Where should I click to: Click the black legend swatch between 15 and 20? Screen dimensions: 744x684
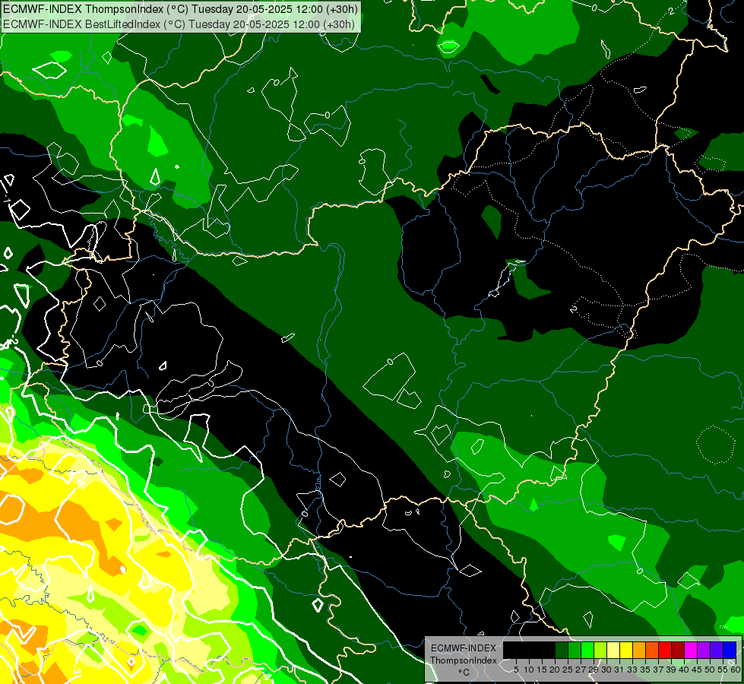549,650
